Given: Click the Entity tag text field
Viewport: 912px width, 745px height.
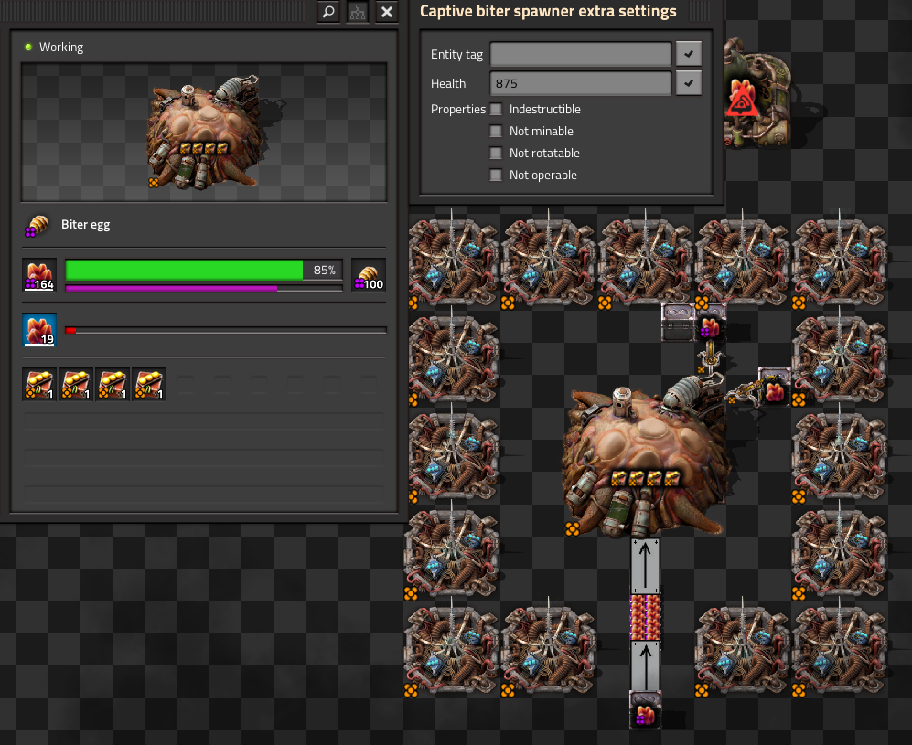Looking at the screenshot, I should 581,54.
